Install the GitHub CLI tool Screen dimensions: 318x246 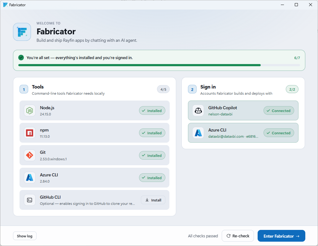click(x=153, y=200)
